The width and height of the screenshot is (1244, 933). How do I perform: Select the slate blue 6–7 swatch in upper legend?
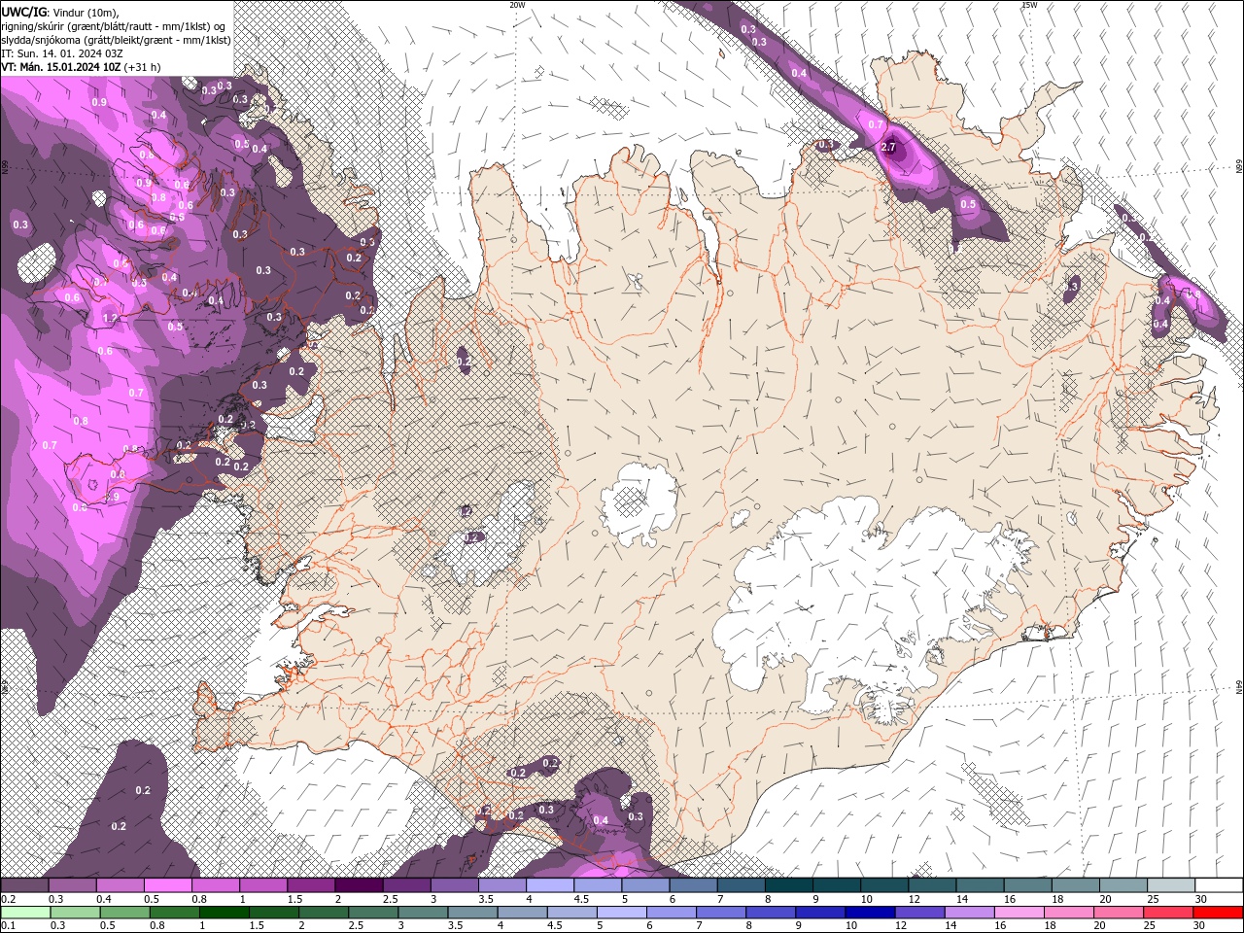coord(694,885)
